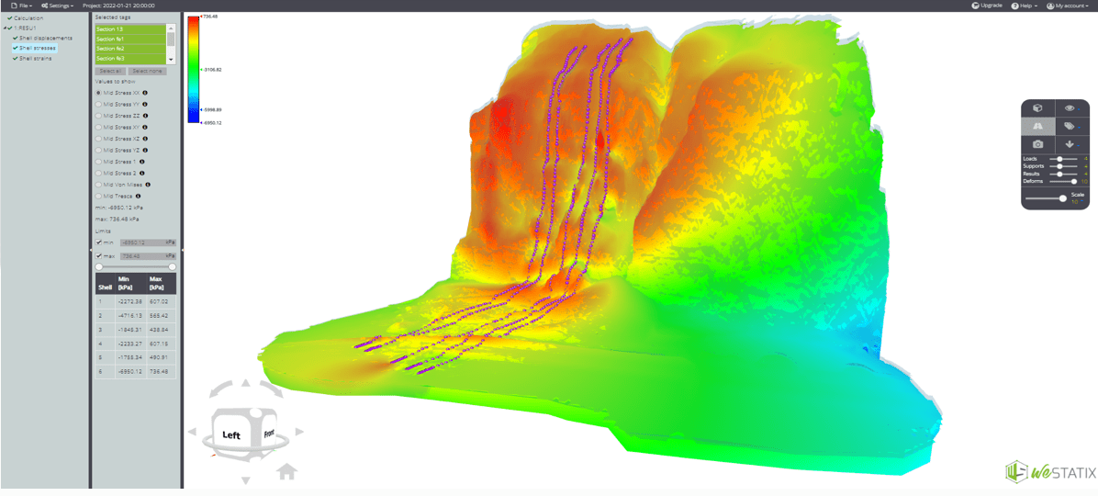Select Calculation in the tree
Screen dimensions: 1098x496
pos(28,17)
